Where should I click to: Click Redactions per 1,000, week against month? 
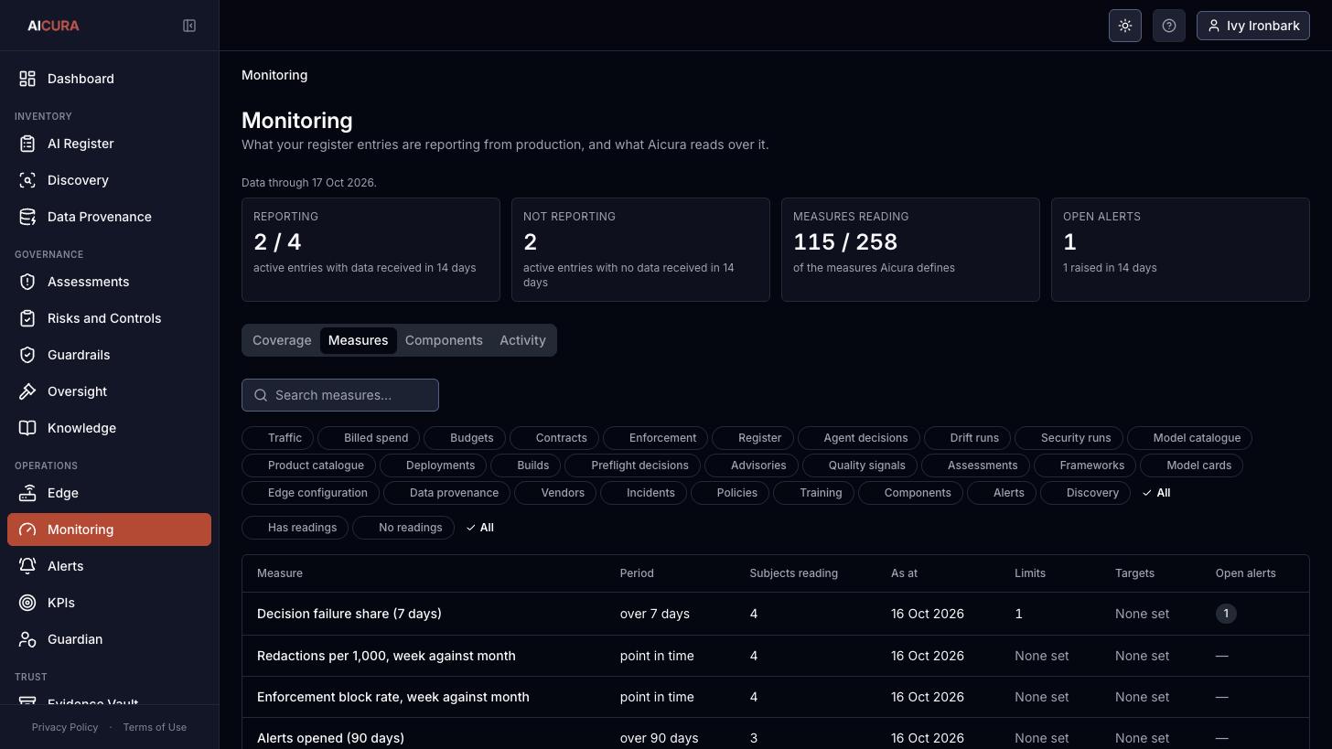point(386,656)
